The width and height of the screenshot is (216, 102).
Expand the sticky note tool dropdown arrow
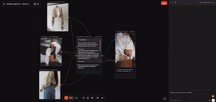click(x=79, y=98)
